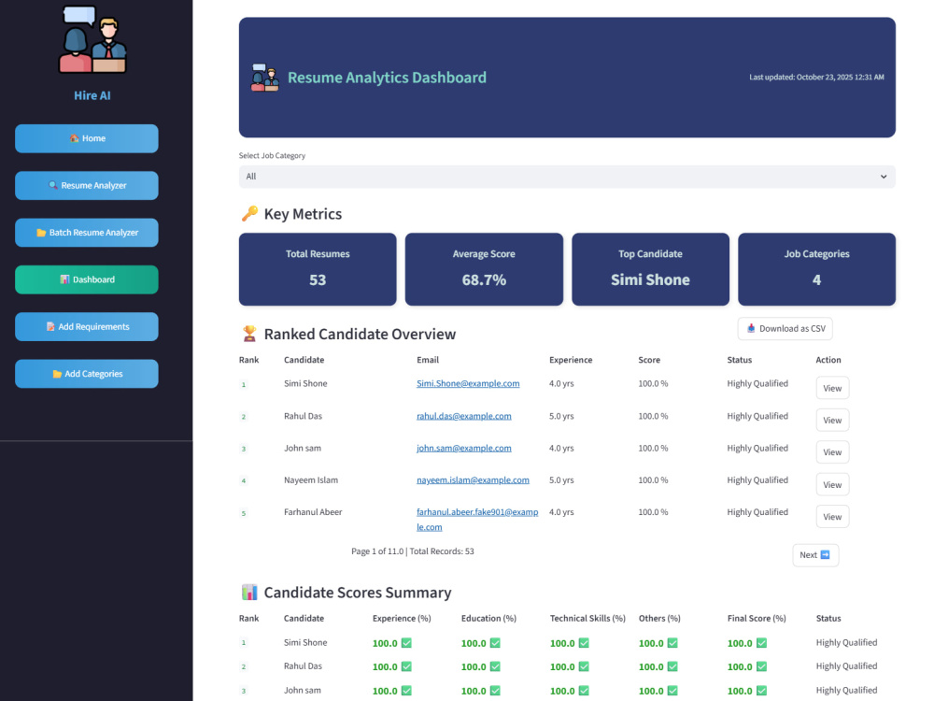
Task: Click Simi Shone's Experience green checkmark
Action: [406, 643]
